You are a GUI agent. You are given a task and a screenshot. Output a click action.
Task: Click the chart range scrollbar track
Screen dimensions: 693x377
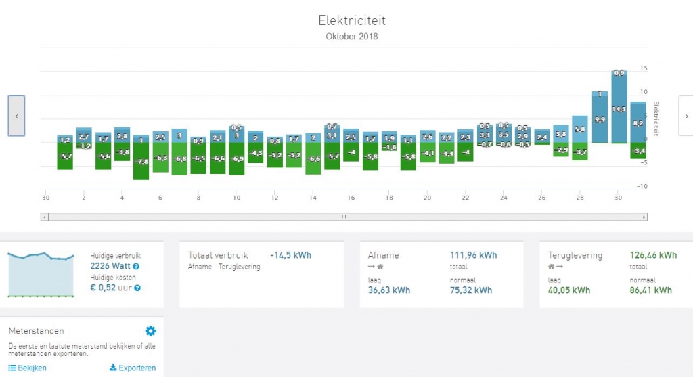344,217
